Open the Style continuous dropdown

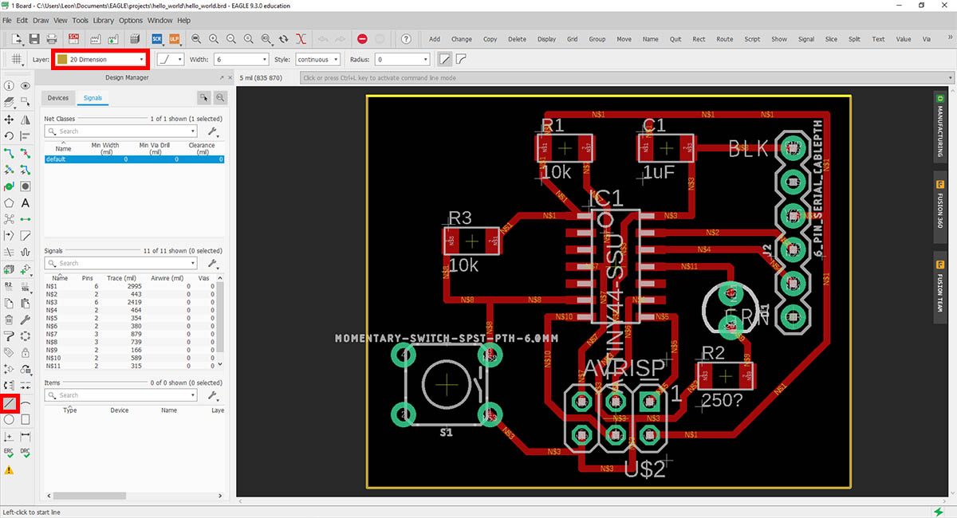(x=317, y=59)
